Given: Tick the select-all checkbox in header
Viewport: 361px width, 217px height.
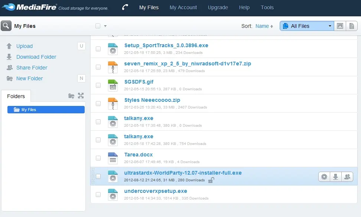Looking at the screenshot, I should (98, 26).
